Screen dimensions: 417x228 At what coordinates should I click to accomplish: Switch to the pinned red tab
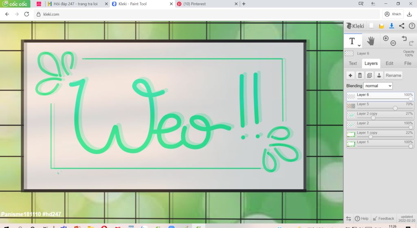[x=39, y=4]
